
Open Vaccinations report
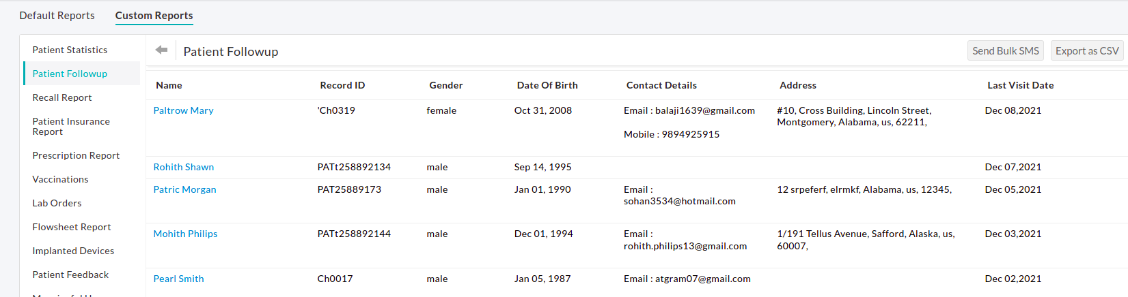pos(60,179)
